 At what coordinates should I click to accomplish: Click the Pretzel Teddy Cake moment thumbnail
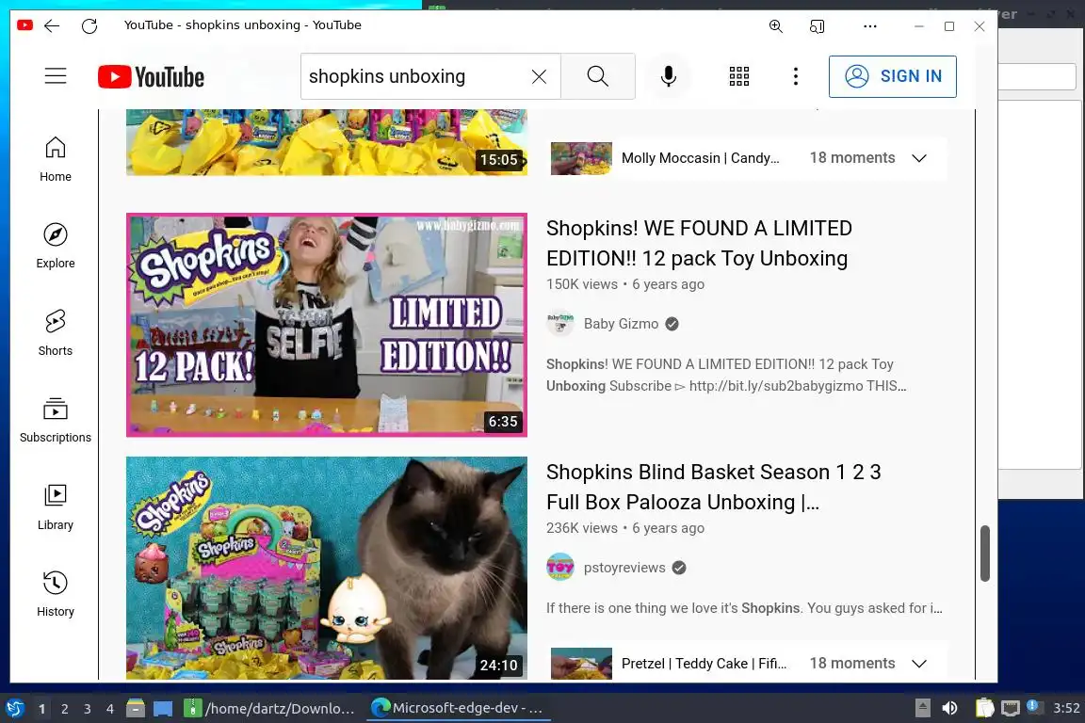[581, 664]
